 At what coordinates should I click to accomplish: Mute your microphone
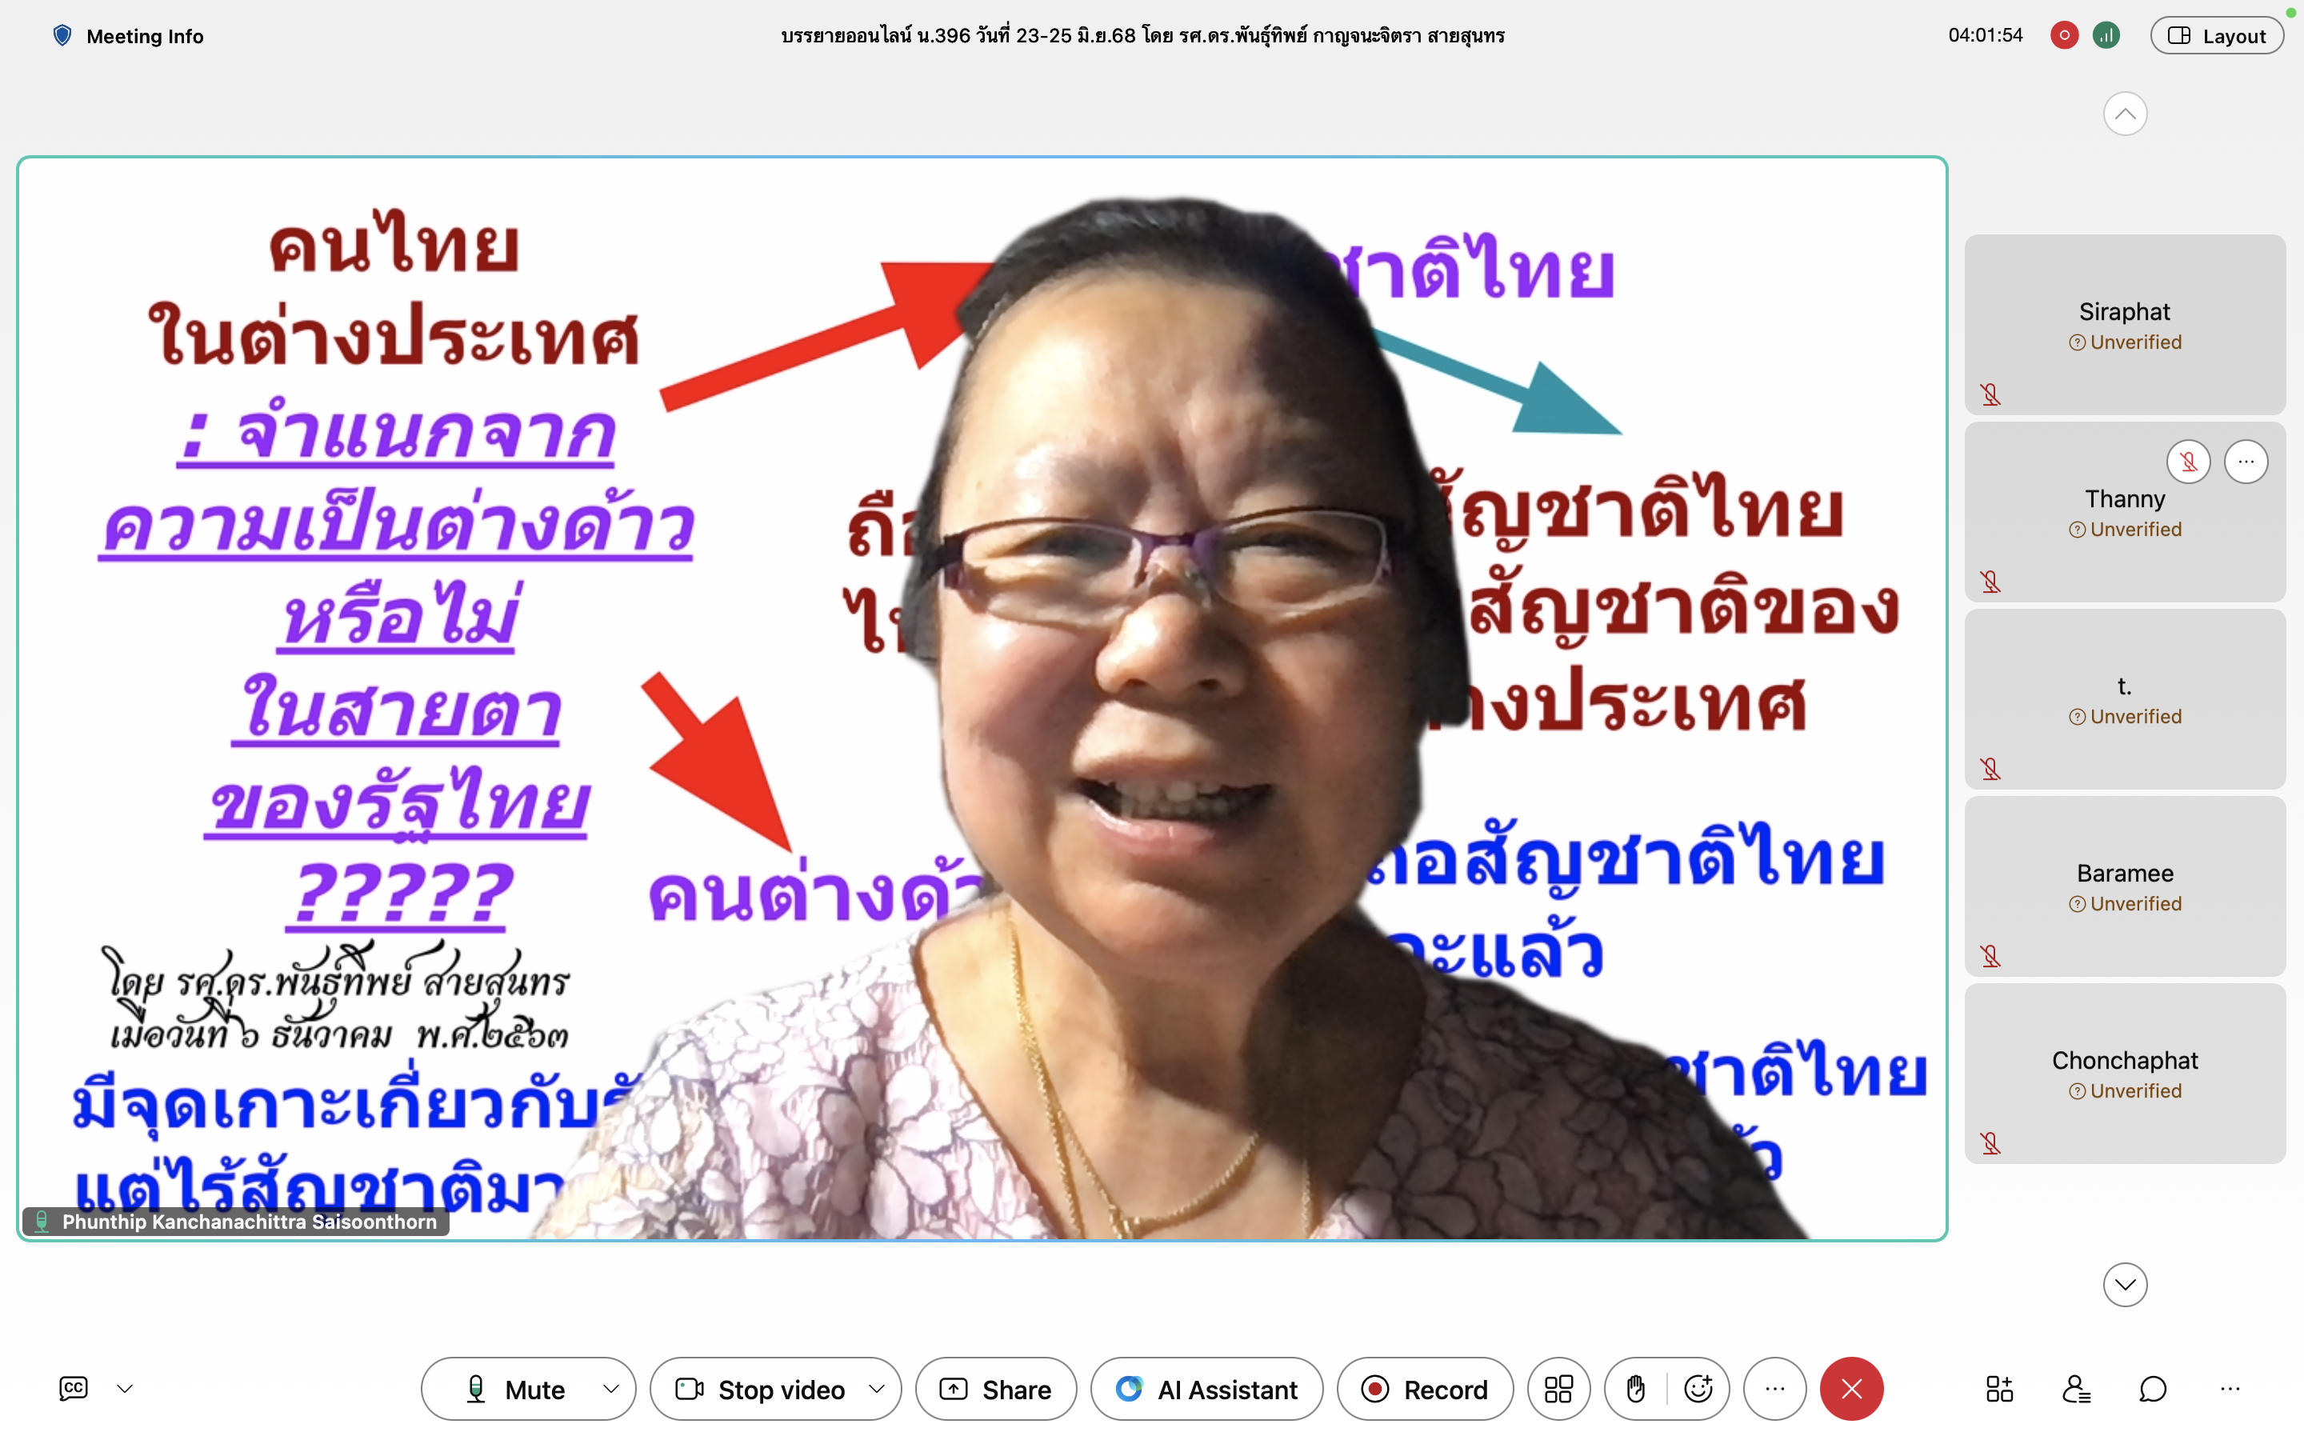click(514, 1390)
